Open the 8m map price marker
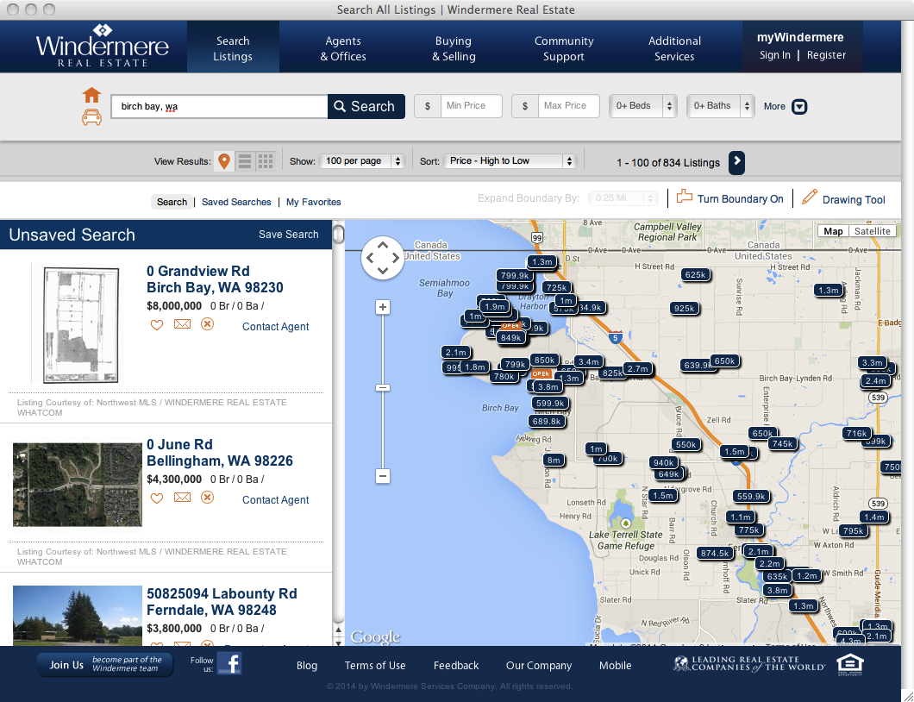Viewport: 914px width, 702px height. 554,460
